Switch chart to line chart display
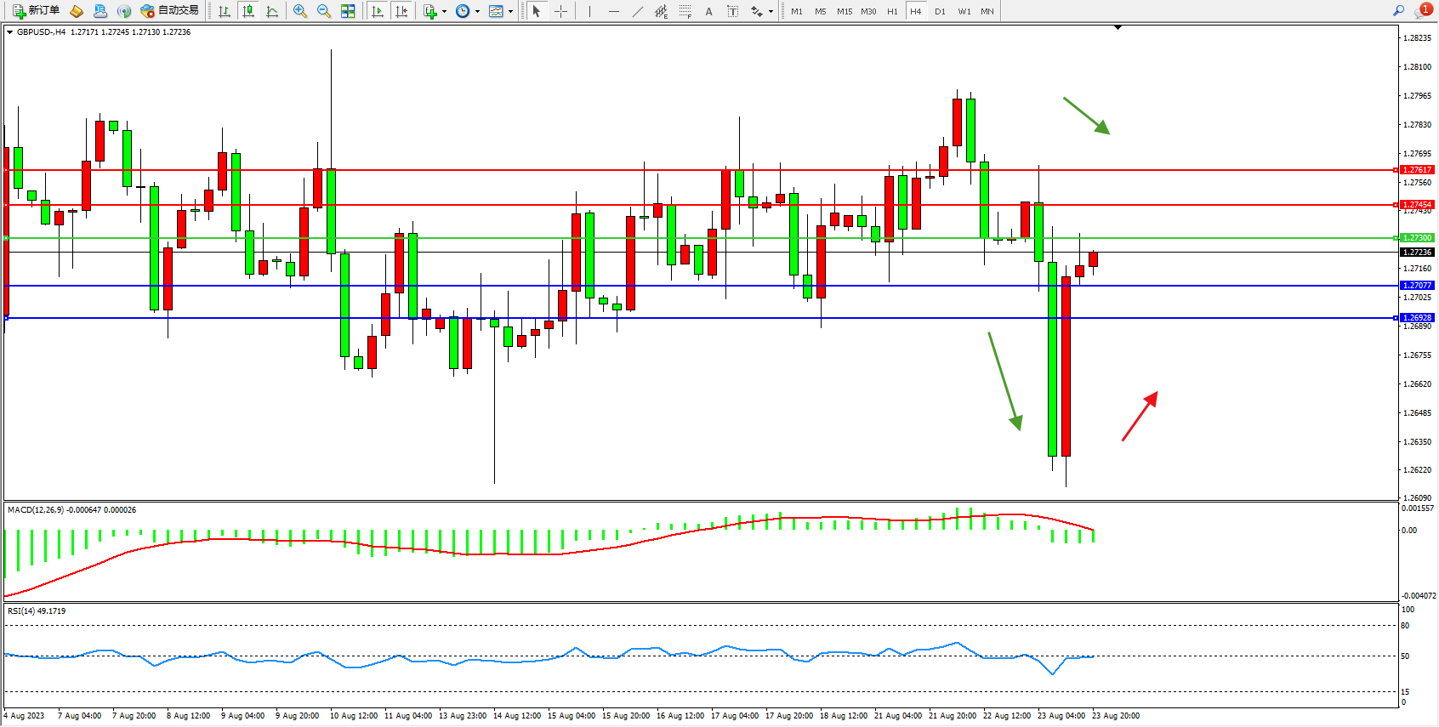 (272, 11)
